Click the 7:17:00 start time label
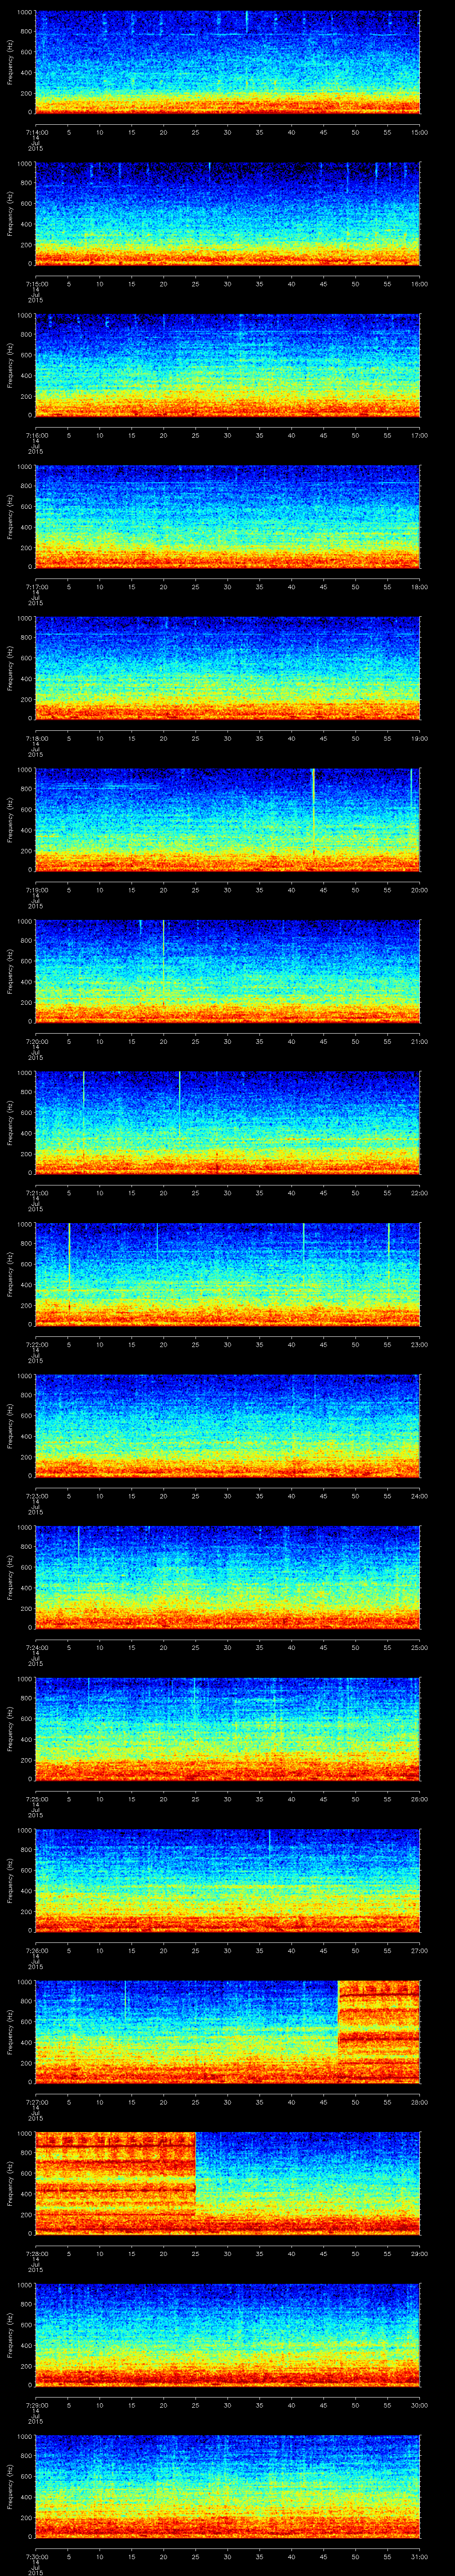Image resolution: width=455 pixels, height=2576 pixels. [36, 587]
